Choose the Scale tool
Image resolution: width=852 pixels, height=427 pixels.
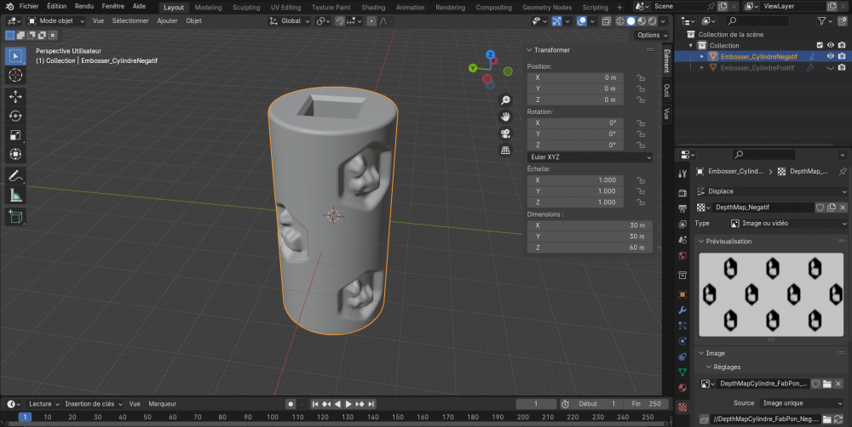(x=15, y=134)
